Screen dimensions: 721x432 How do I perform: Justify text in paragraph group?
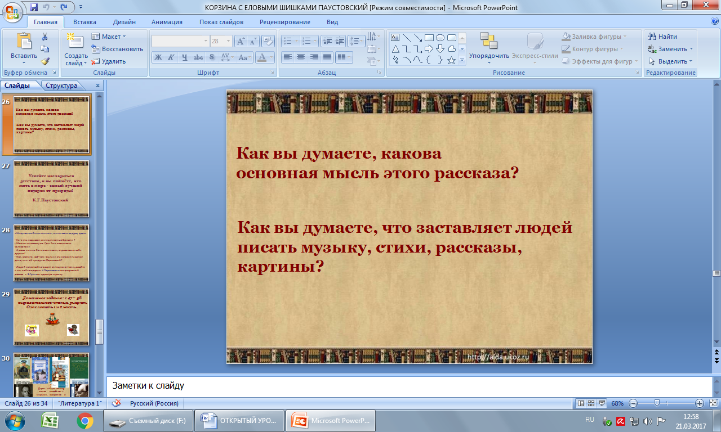click(x=328, y=57)
